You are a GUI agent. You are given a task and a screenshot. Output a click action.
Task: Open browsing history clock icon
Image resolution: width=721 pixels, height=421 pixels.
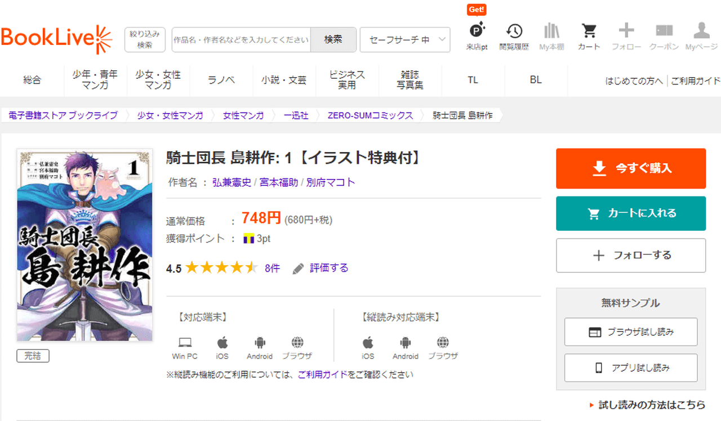point(514,32)
